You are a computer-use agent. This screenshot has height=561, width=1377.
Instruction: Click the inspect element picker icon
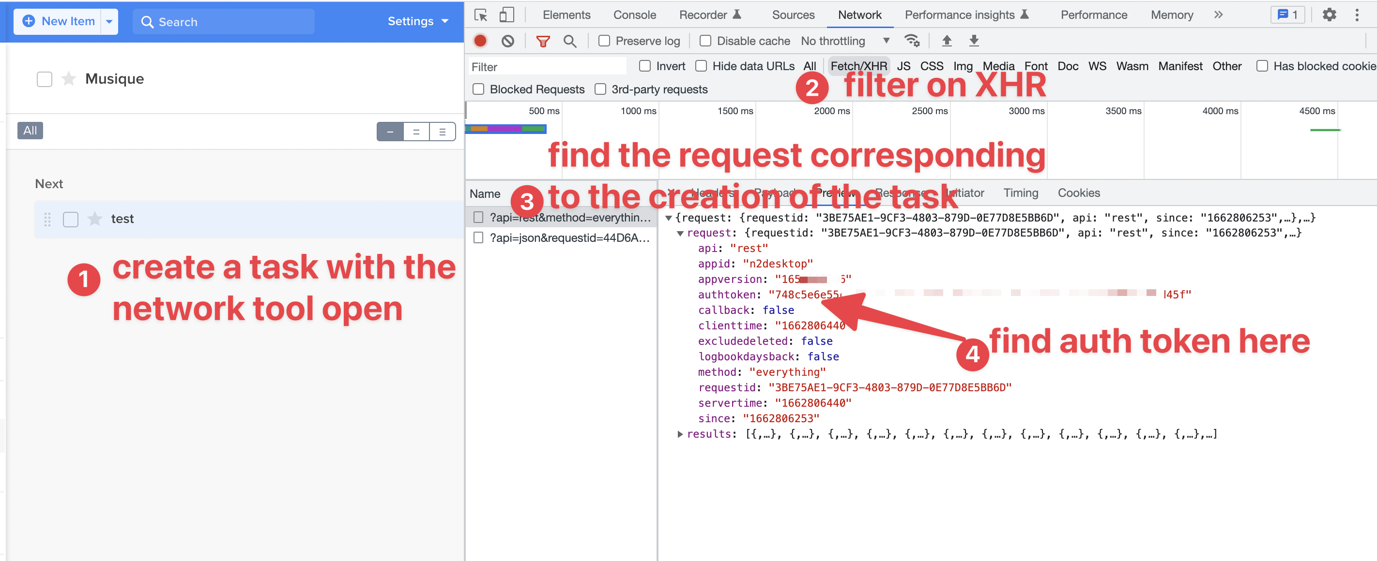point(481,15)
